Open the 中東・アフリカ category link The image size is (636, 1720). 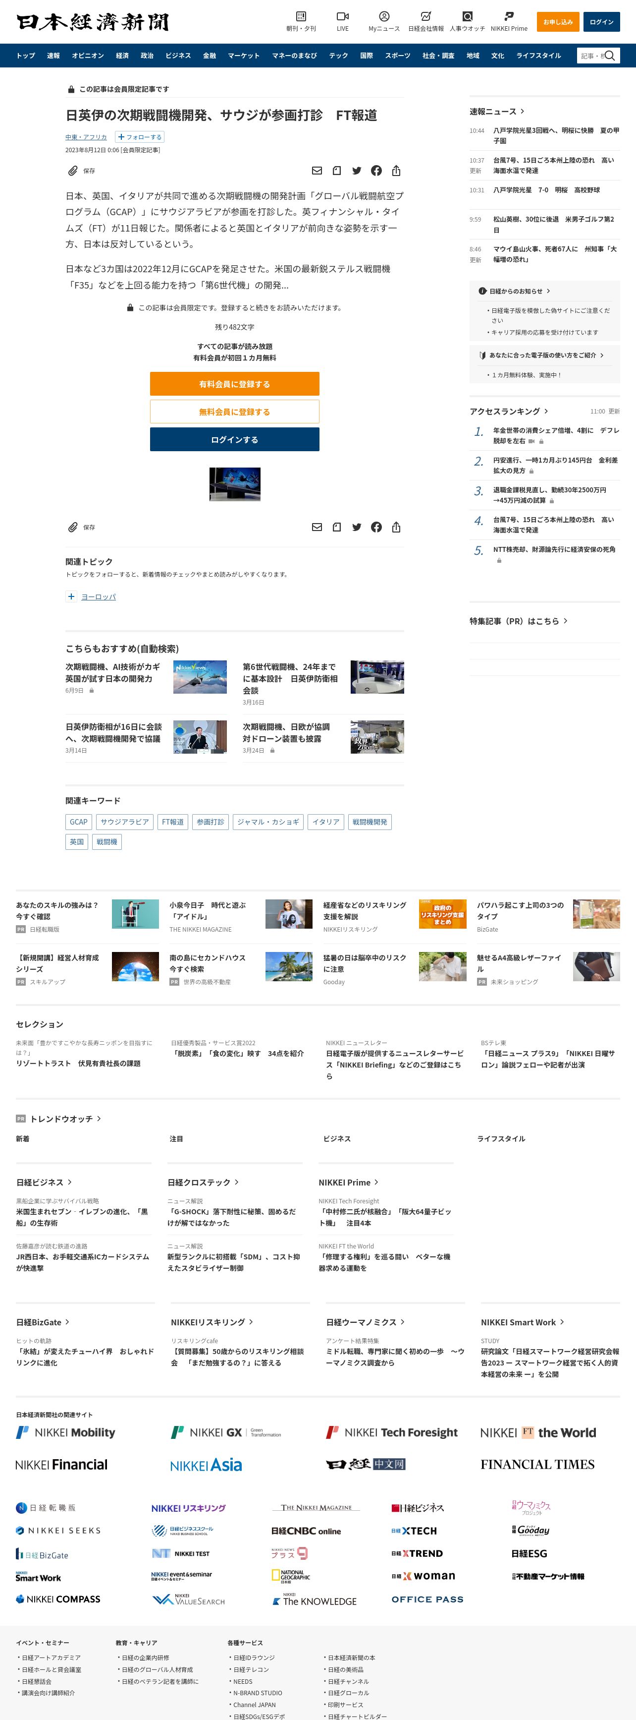pos(86,137)
